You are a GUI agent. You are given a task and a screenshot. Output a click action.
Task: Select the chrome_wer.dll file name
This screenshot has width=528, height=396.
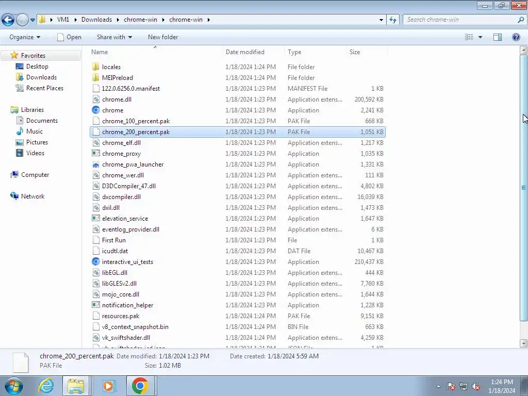123,175
